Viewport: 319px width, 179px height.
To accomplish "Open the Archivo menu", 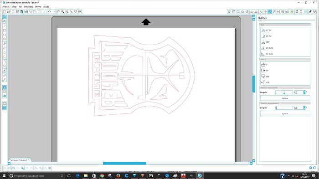I will click(6, 7).
